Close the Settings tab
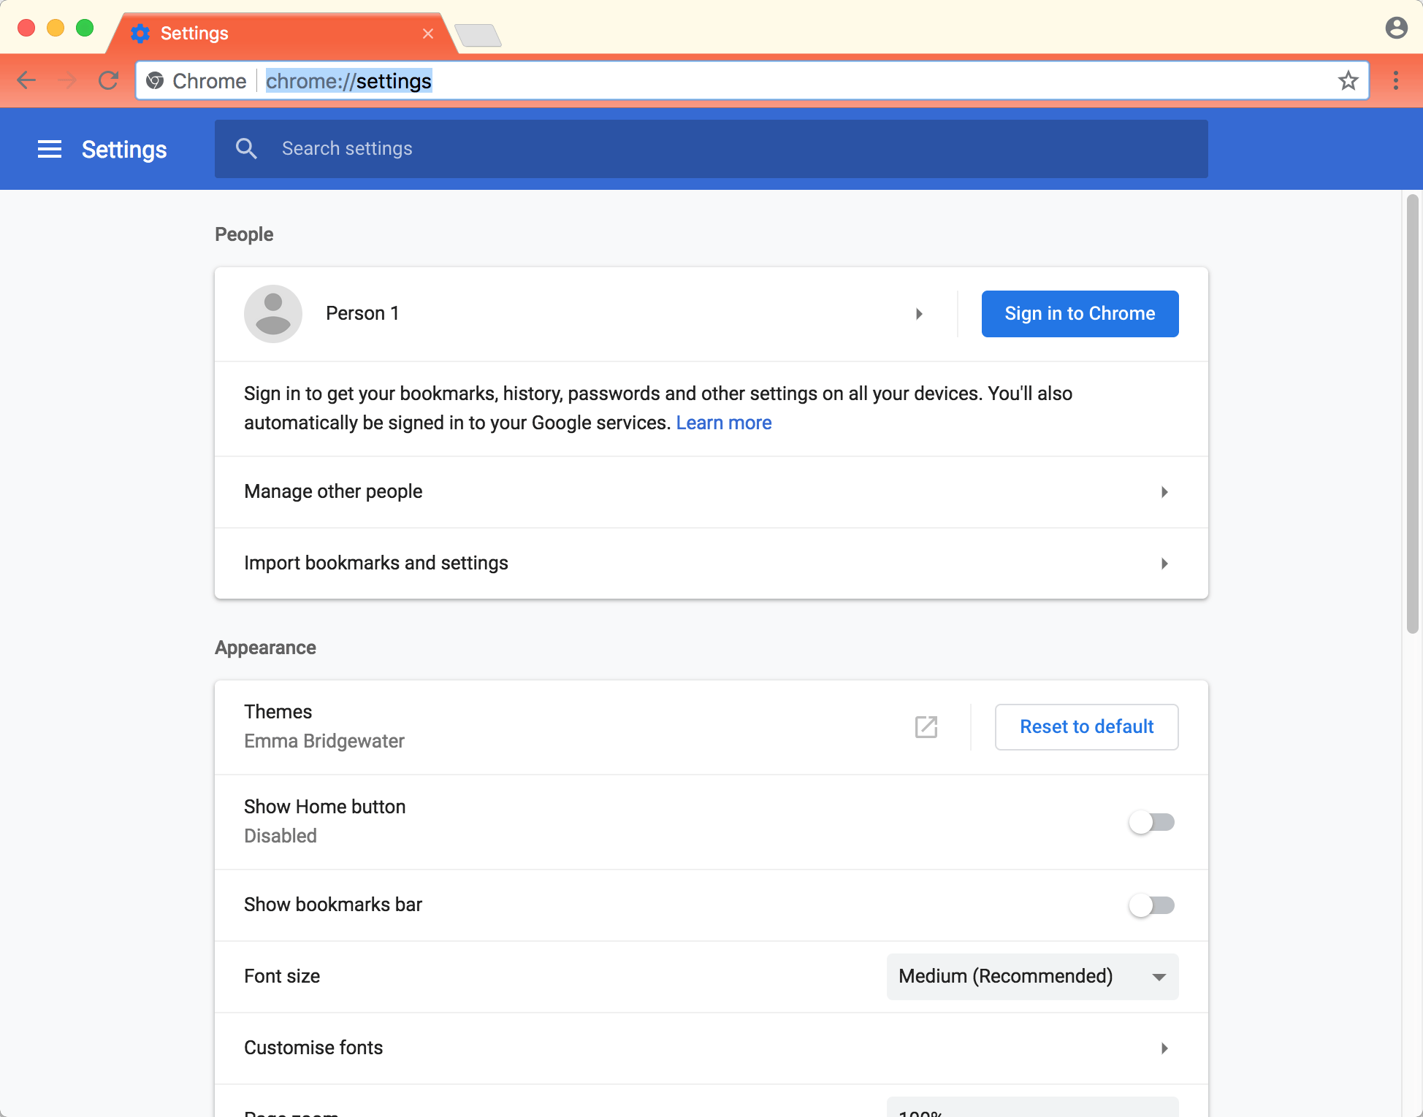1423x1117 pixels. [x=428, y=34]
